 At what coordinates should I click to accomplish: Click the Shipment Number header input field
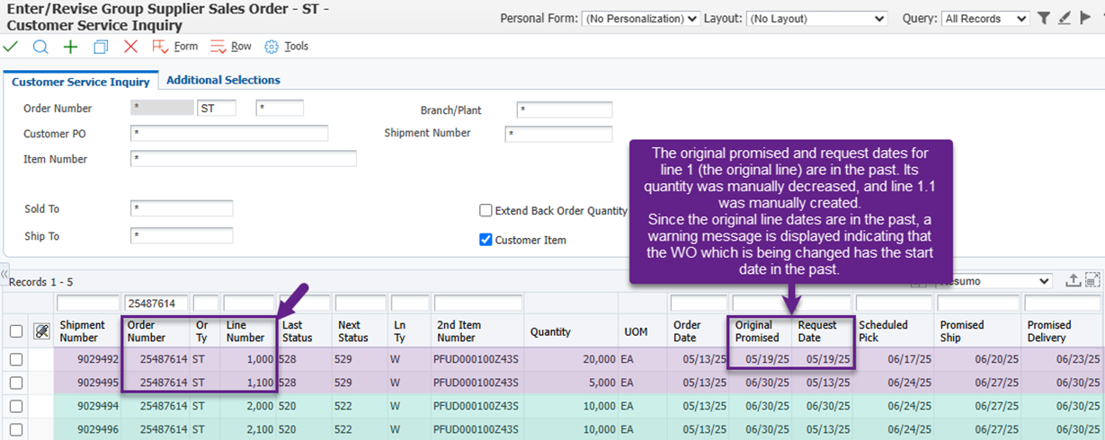559,134
